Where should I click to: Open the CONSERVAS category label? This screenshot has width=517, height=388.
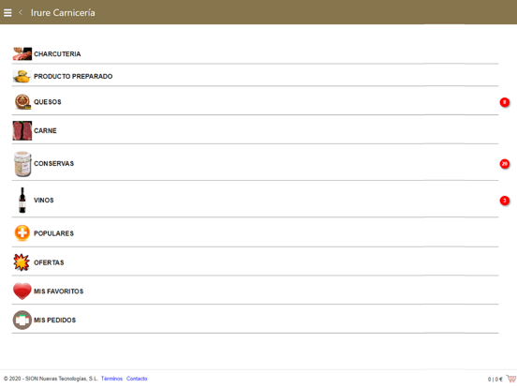[53, 164]
